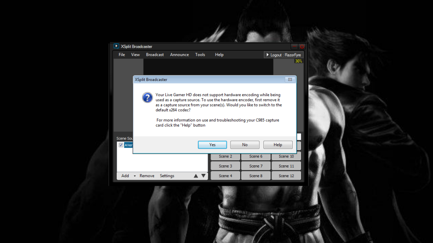The width and height of the screenshot is (433, 243).
Task: Close the XSplit Broadcaster dialog box
Action: click(290, 79)
